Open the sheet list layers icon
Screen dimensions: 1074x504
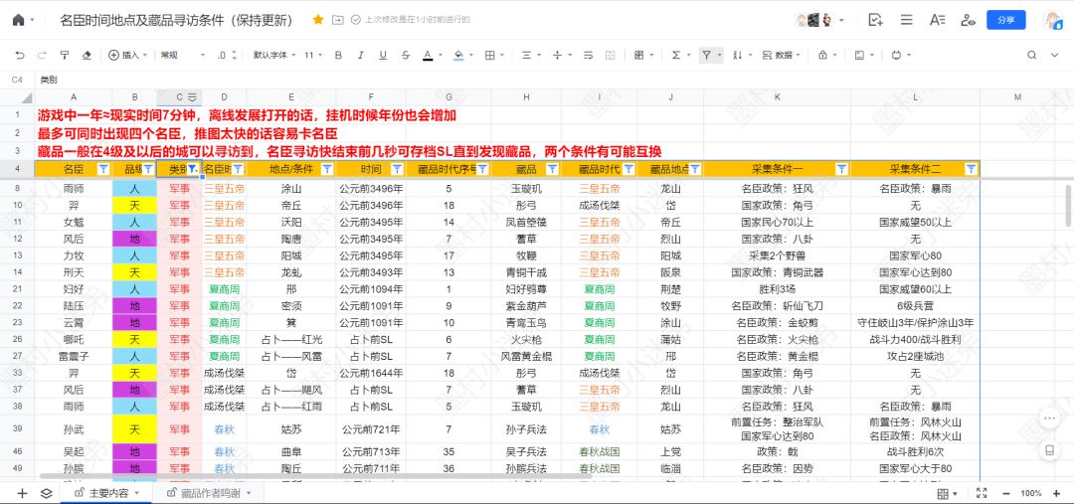click(46, 493)
